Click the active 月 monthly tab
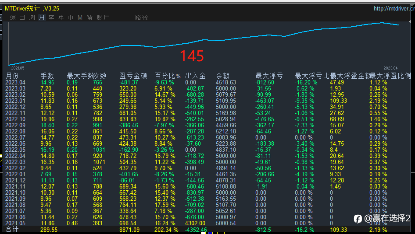The width and height of the screenshot is (415, 234). coord(42,17)
